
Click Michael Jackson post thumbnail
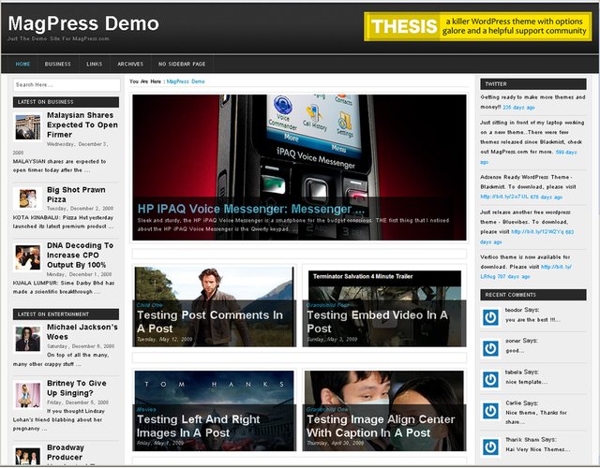point(27,339)
